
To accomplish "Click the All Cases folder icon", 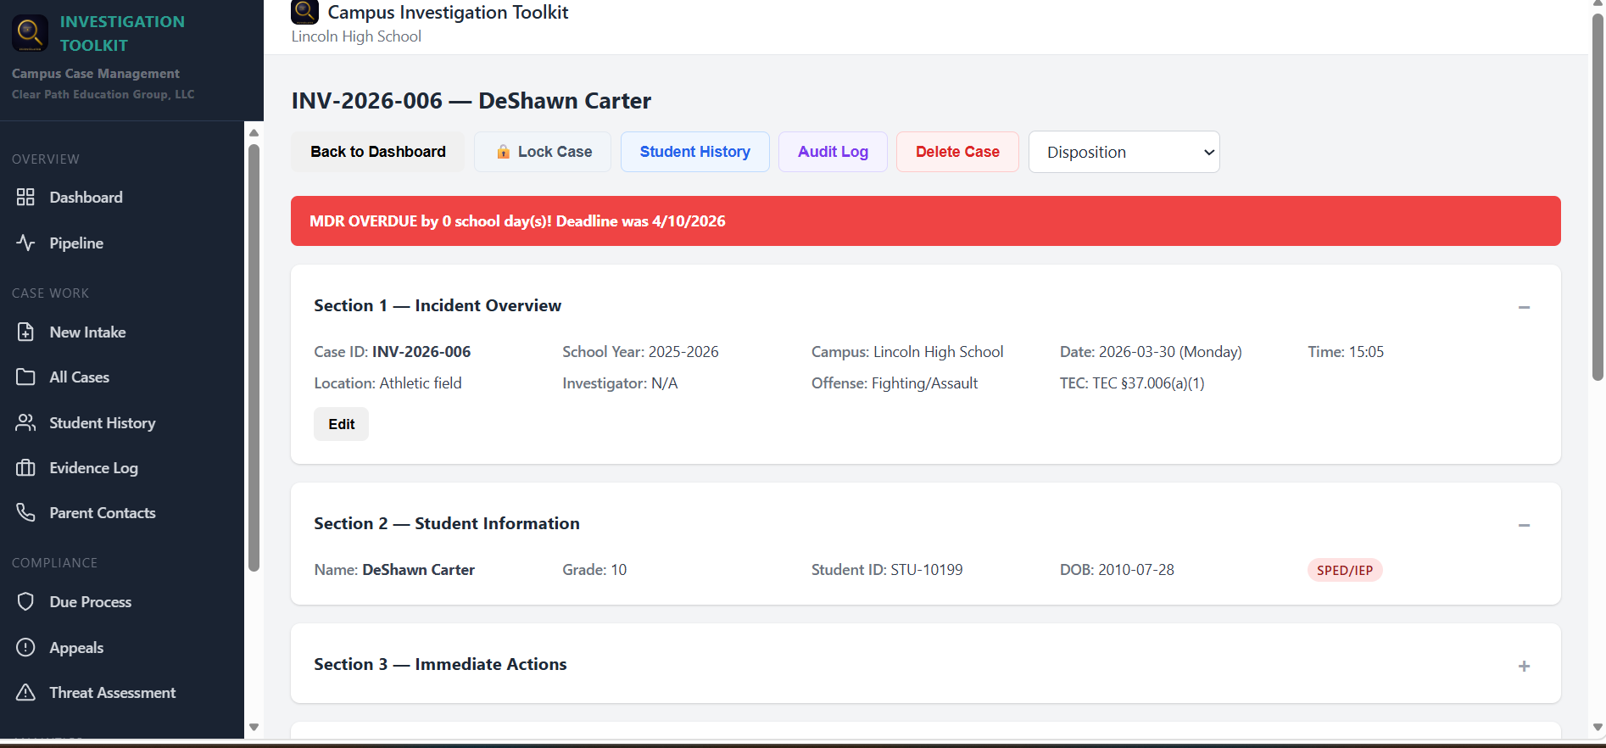I will [x=25, y=377].
